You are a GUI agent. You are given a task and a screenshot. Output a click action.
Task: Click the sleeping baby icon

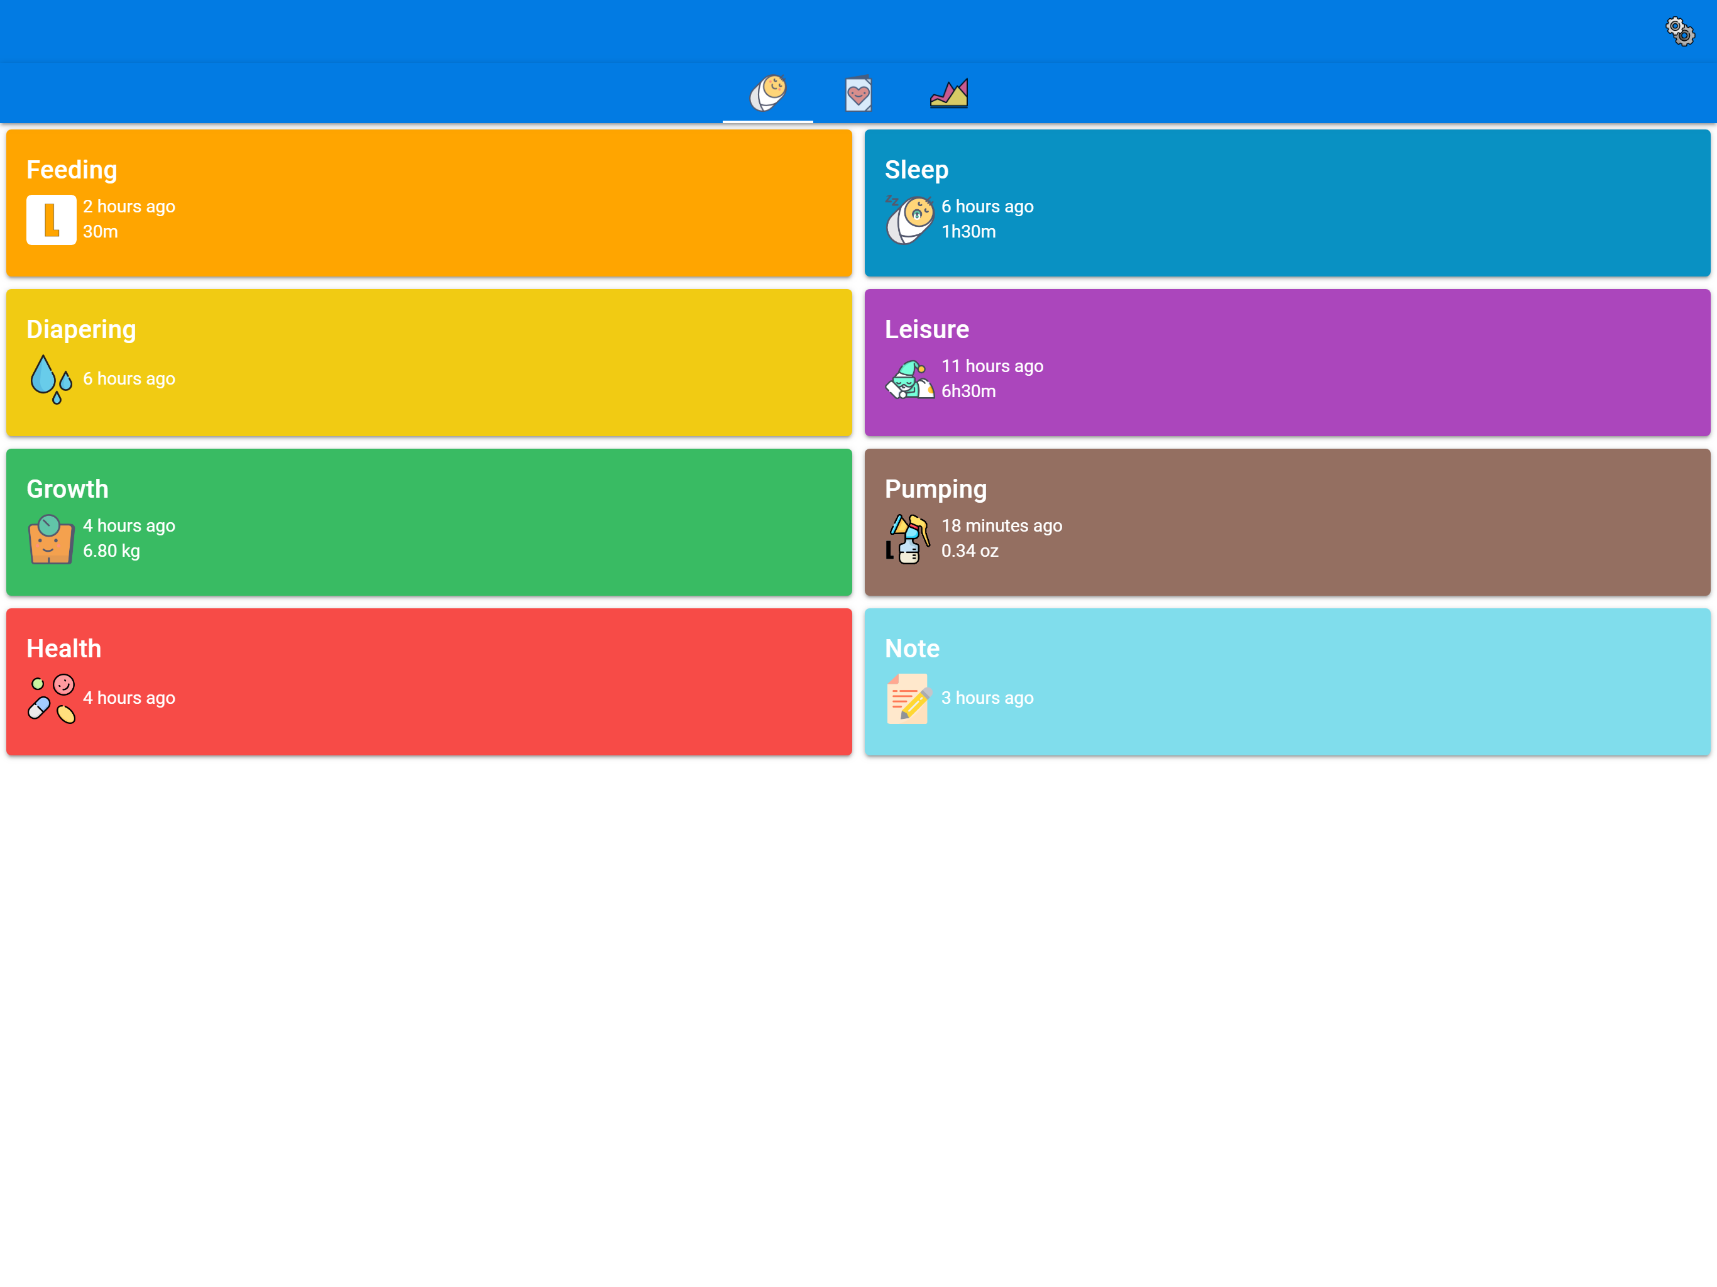tap(909, 220)
